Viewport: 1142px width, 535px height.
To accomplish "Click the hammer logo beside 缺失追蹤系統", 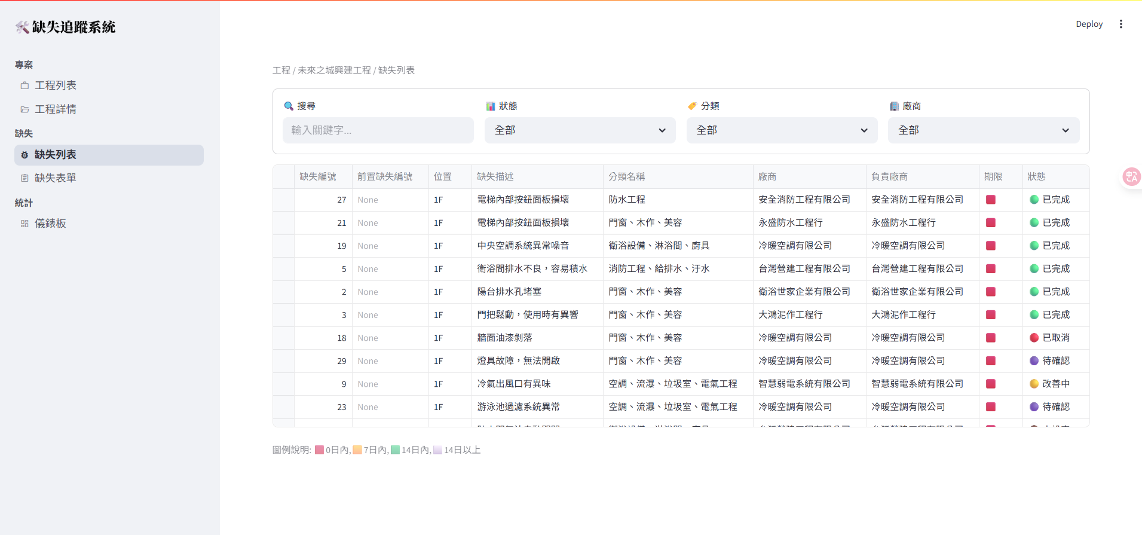I will click(22, 27).
